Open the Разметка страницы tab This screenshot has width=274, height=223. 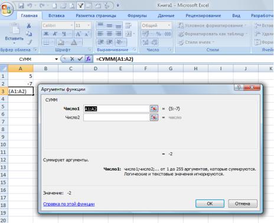96,16
